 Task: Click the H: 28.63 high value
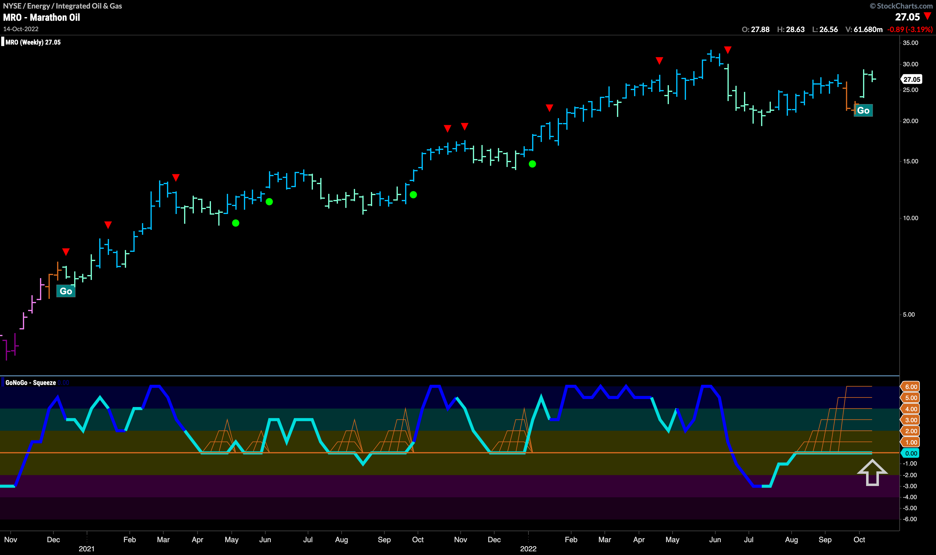click(791, 30)
